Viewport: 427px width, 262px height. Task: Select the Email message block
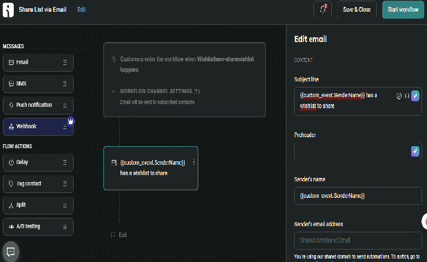point(38,63)
